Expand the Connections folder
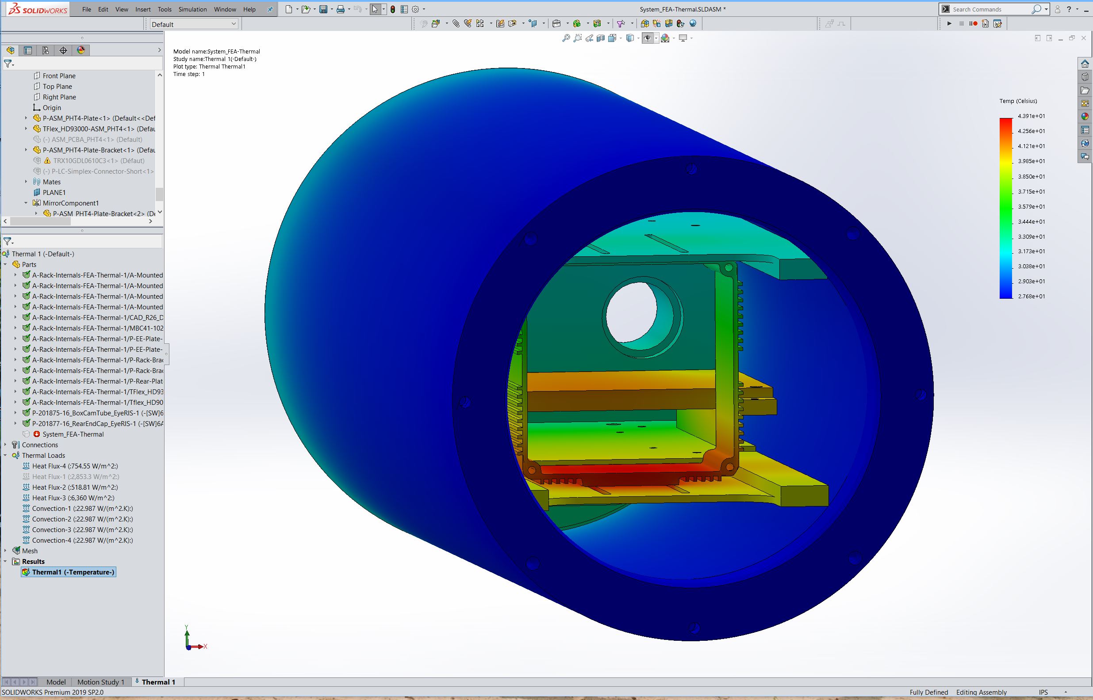Screen dimensions: 1093x700 click(5, 445)
